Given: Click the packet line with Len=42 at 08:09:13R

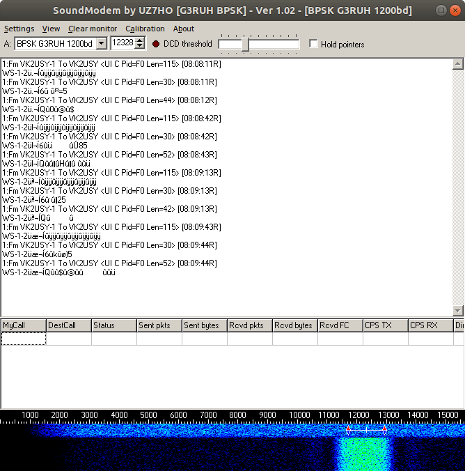Looking at the screenshot, I should 109,209.
